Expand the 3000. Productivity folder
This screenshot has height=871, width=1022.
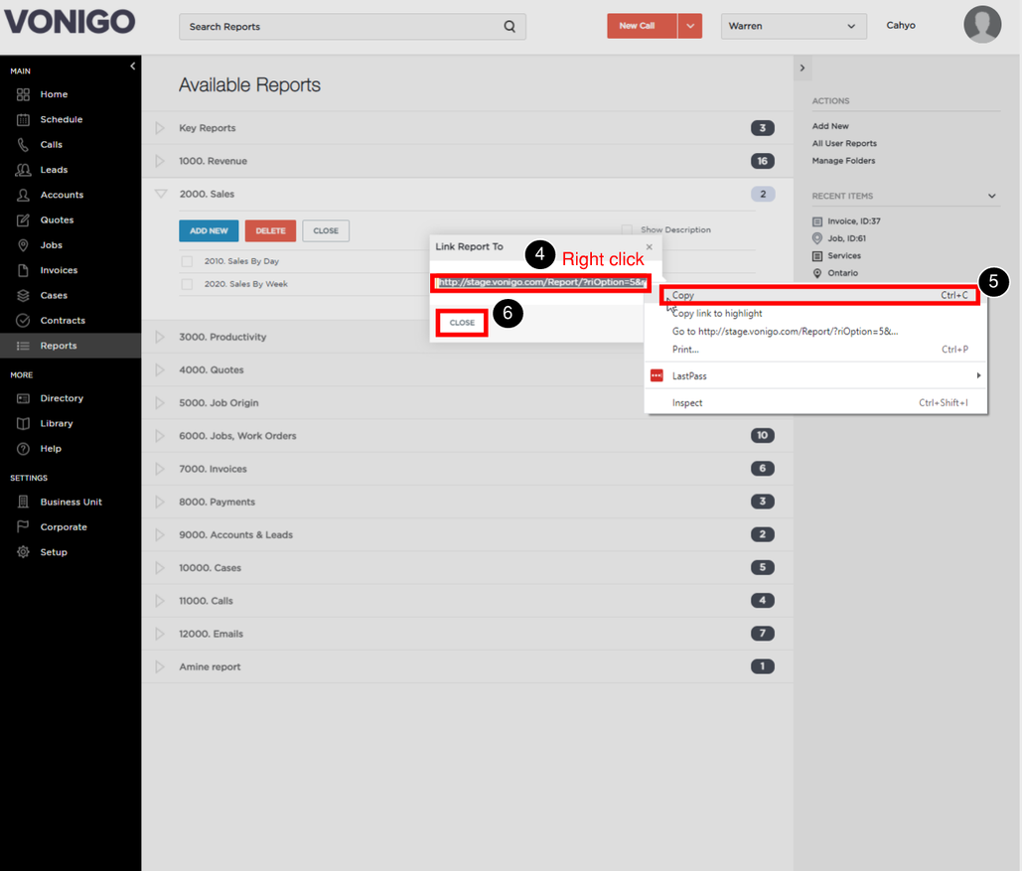(x=160, y=337)
